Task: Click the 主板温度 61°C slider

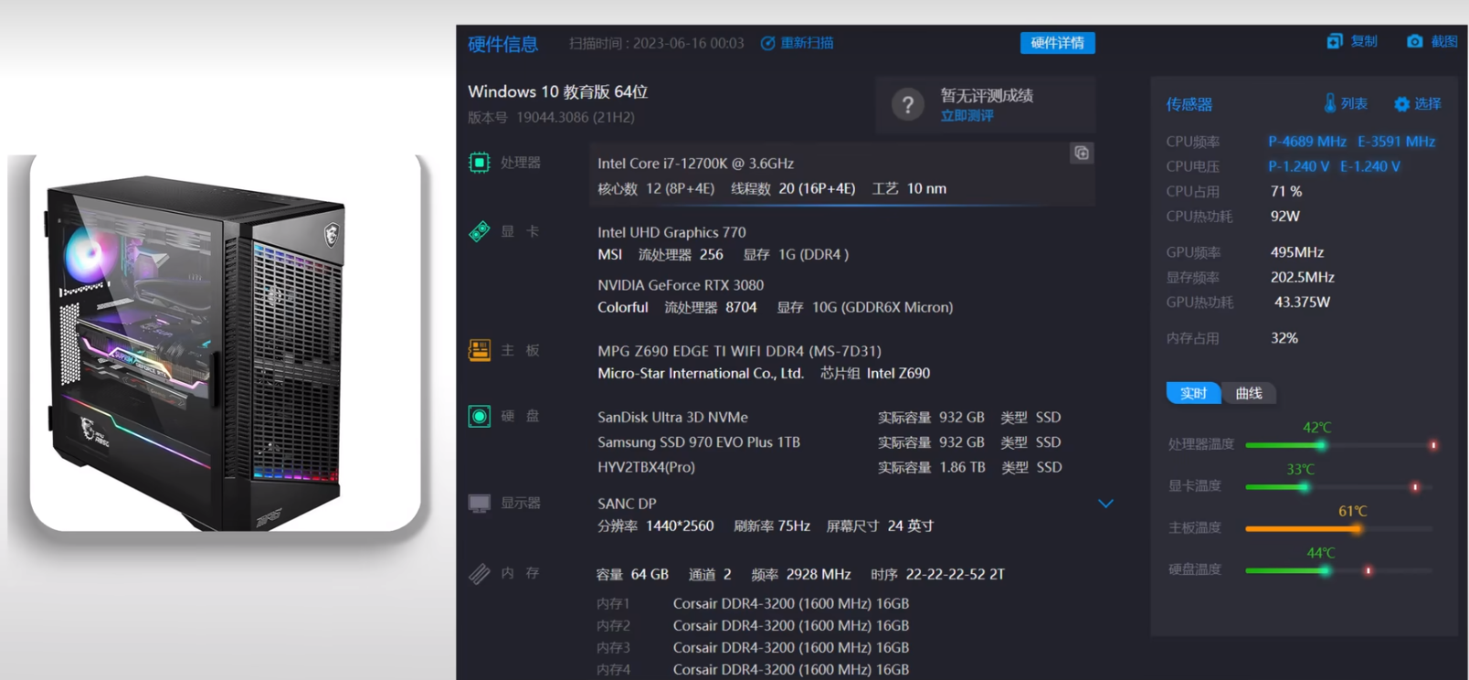Action: [1340, 528]
